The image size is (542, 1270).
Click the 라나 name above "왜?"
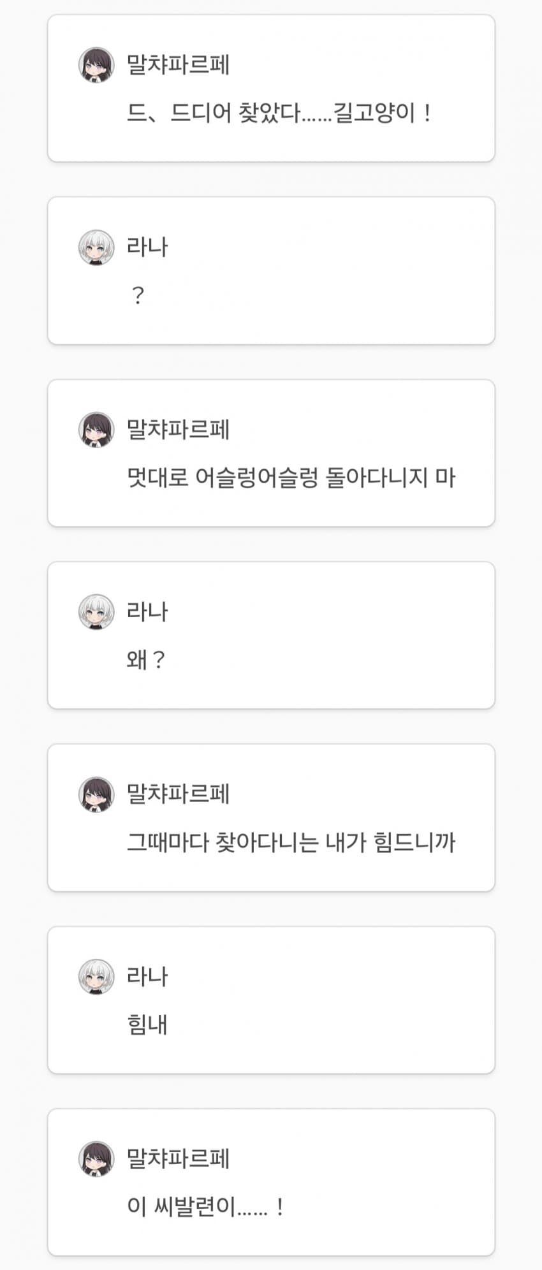pyautogui.click(x=147, y=611)
